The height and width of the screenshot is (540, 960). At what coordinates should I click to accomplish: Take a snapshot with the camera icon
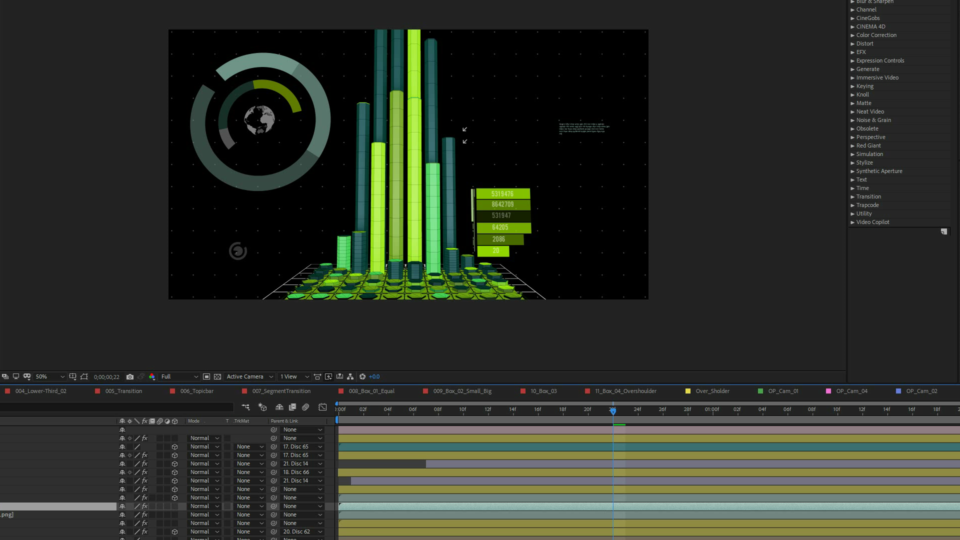coord(130,377)
